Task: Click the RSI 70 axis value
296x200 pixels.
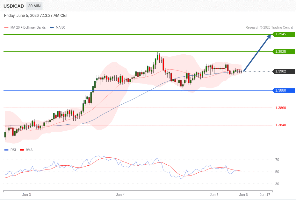Action: 277,160
